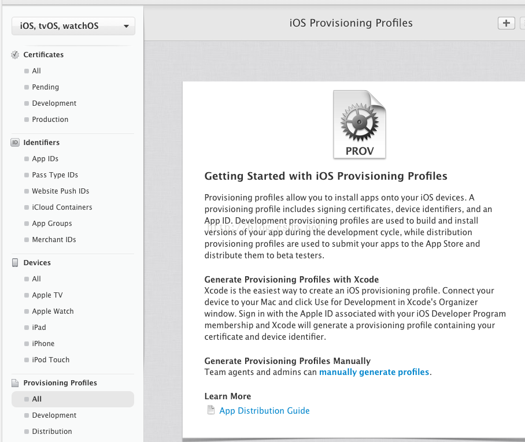Open the App Distribution Guide link
The height and width of the screenshot is (442, 525).
click(x=264, y=411)
